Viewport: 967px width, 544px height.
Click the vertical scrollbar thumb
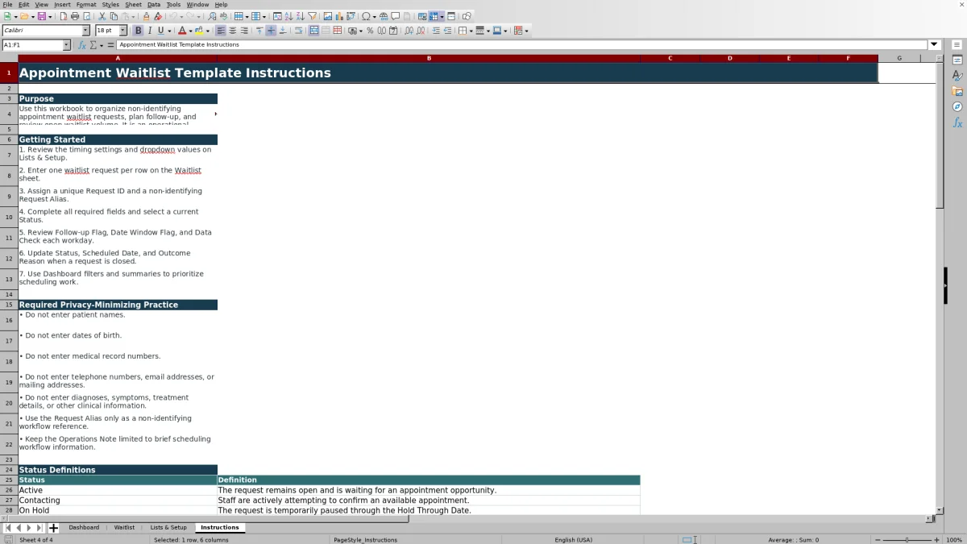pos(940,137)
